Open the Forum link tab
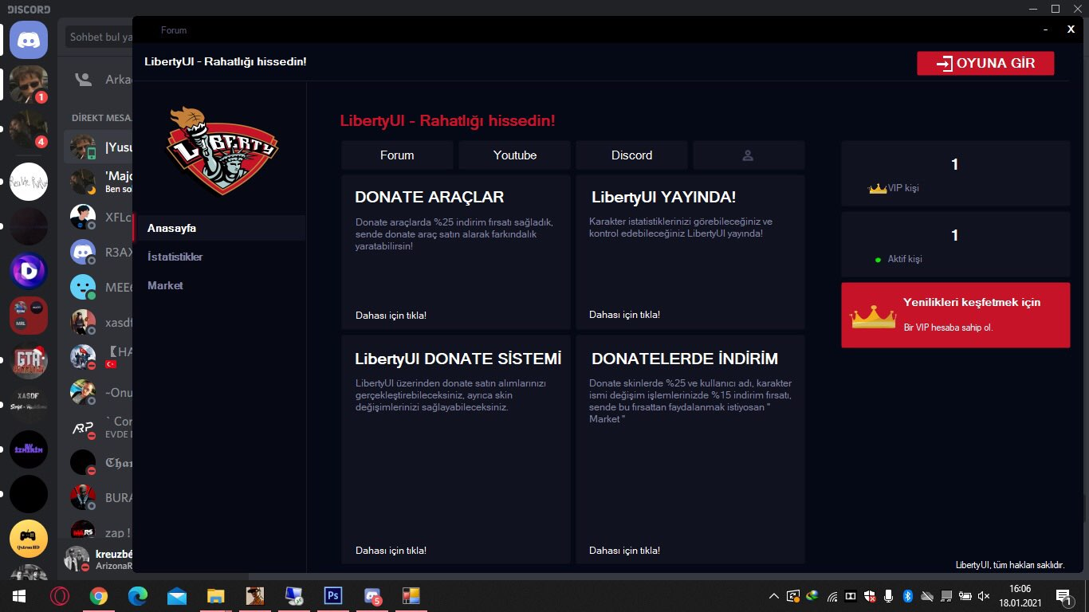1089x612 pixels. 397,155
